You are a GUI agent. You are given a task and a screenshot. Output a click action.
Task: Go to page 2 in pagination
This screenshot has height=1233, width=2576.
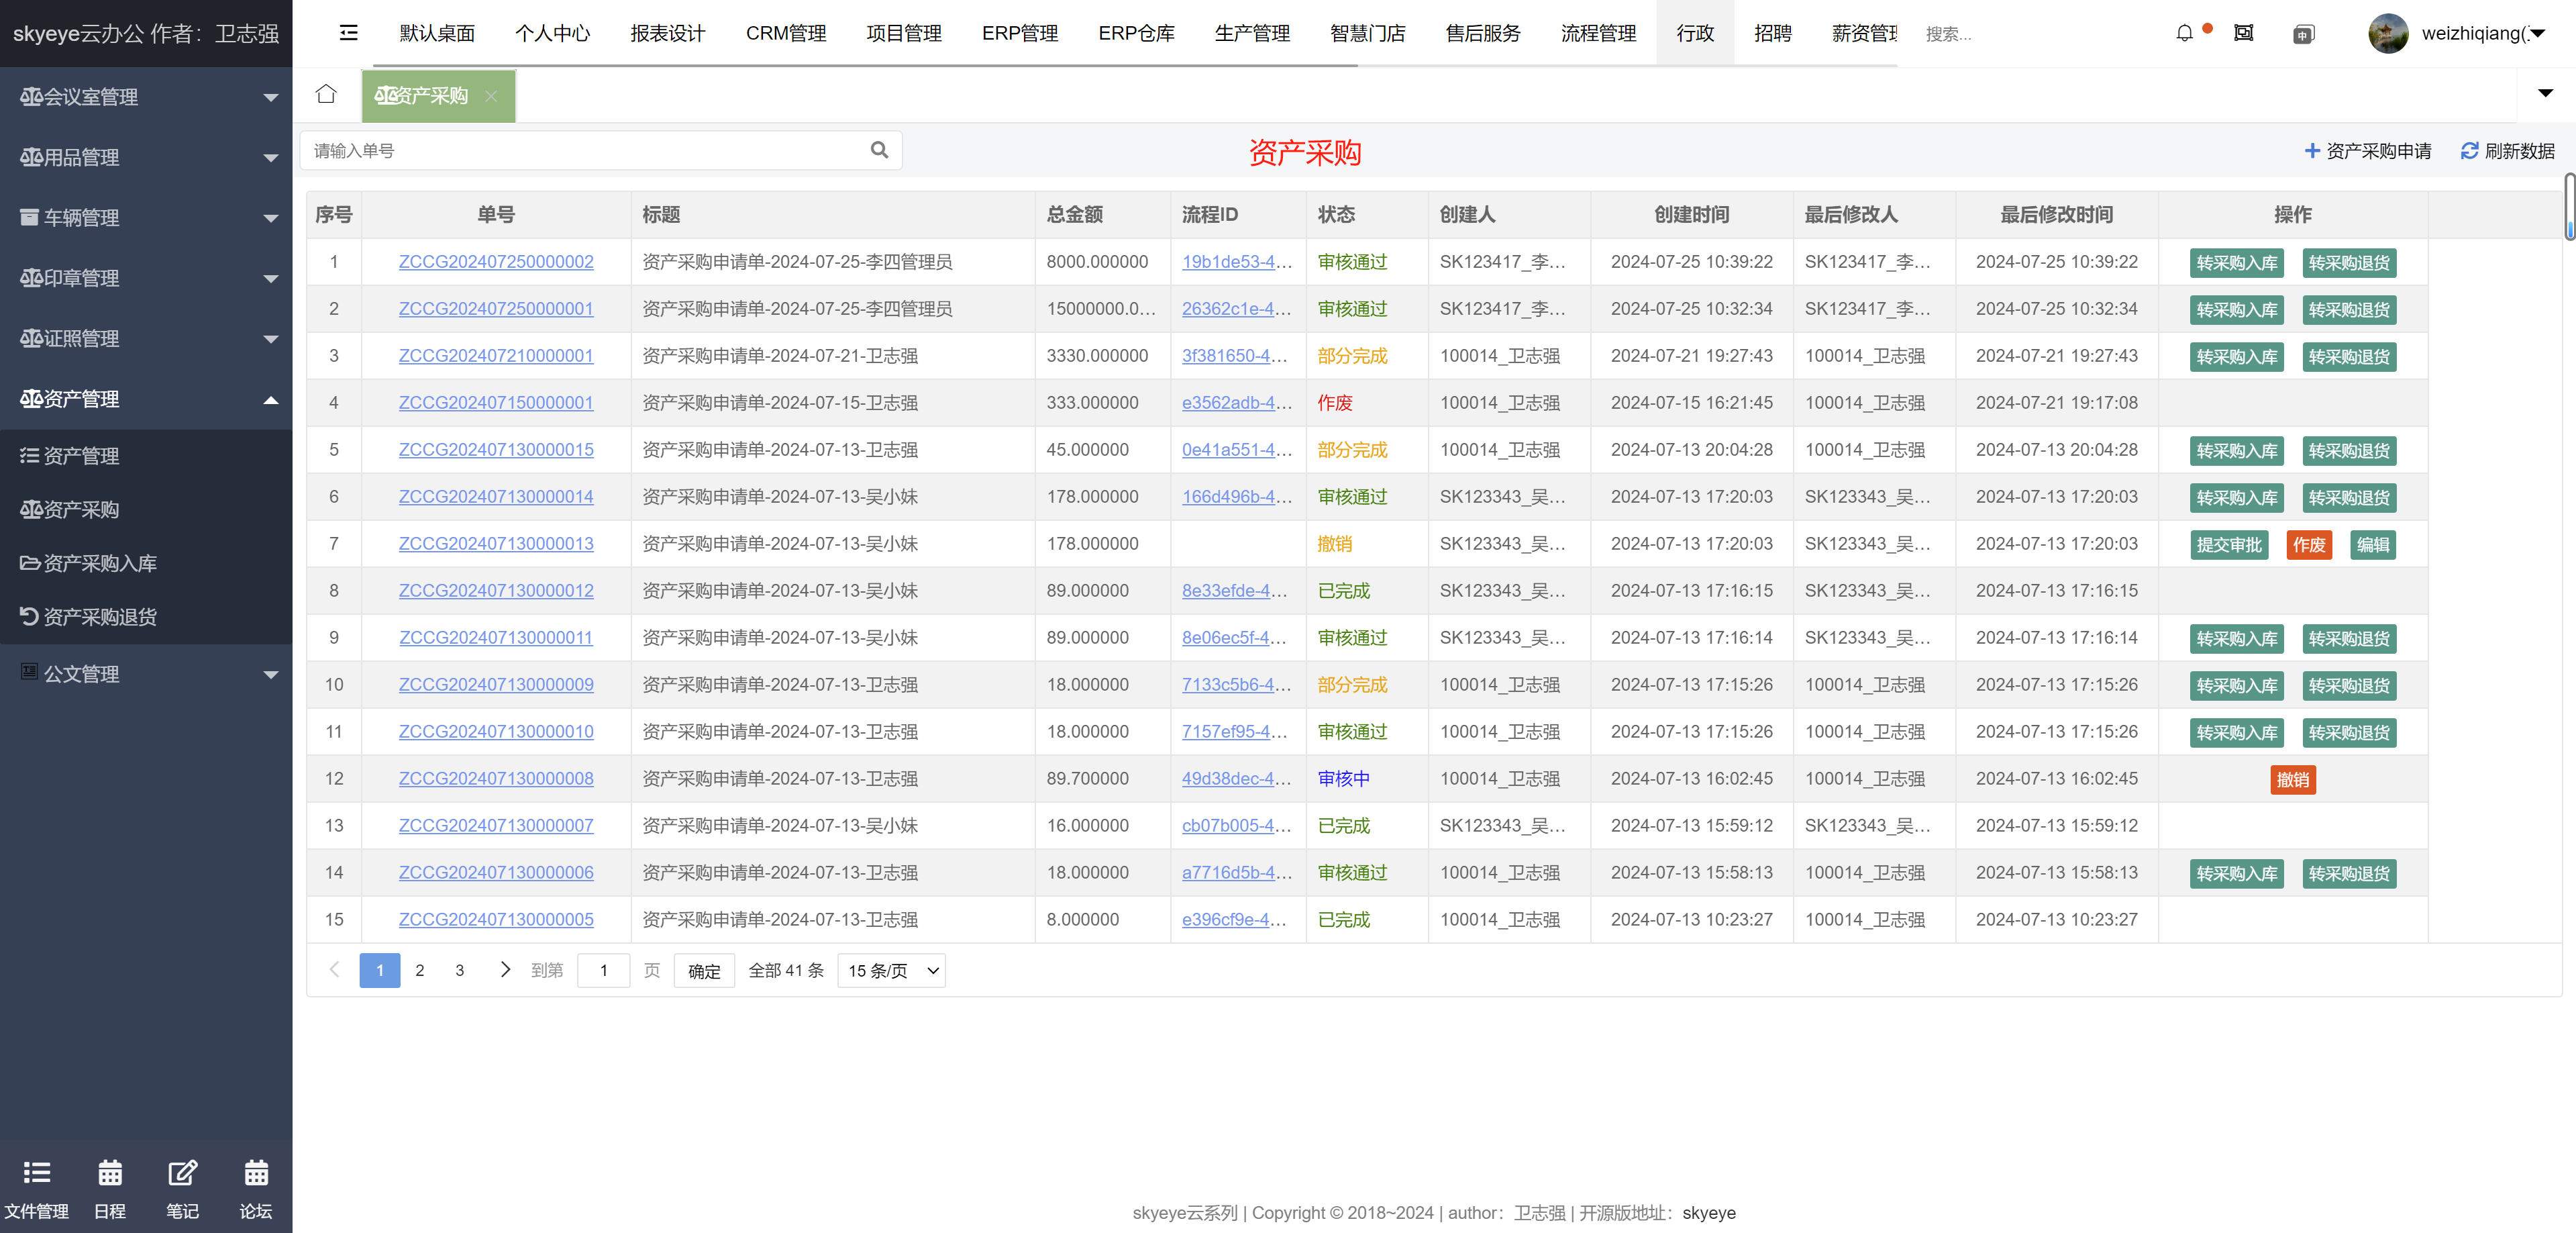tap(420, 970)
